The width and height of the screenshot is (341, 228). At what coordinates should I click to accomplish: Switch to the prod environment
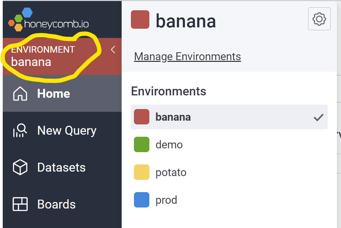coord(166,200)
